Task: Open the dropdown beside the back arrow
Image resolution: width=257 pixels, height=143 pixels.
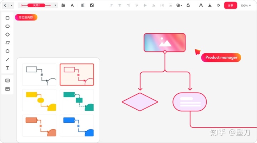Action: coord(11,5)
